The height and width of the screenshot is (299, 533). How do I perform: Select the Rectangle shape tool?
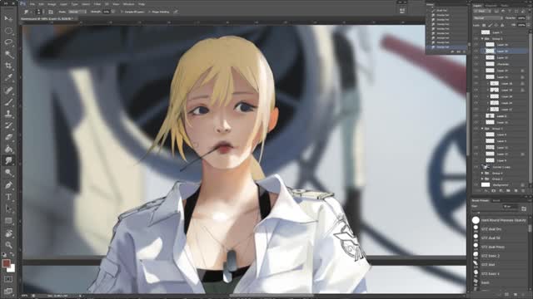tap(8, 221)
